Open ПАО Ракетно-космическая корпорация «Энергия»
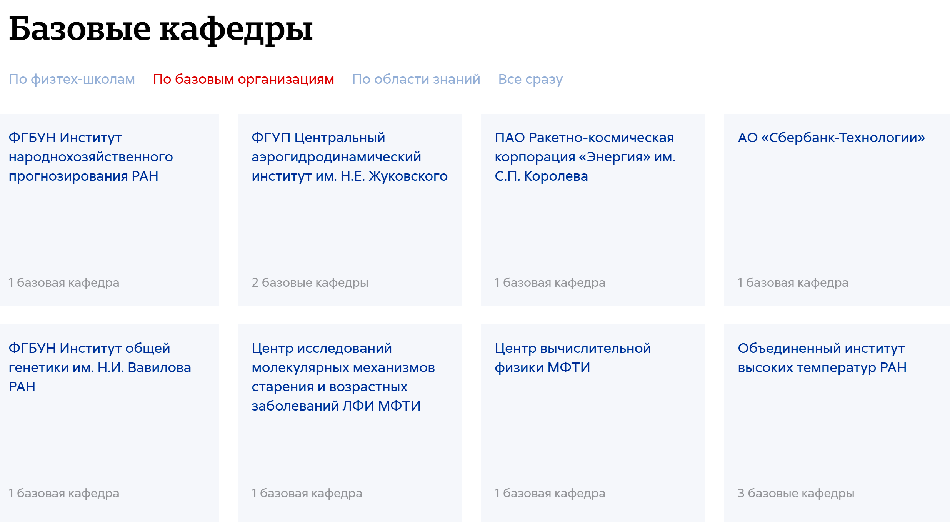950x522 pixels. pos(585,157)
